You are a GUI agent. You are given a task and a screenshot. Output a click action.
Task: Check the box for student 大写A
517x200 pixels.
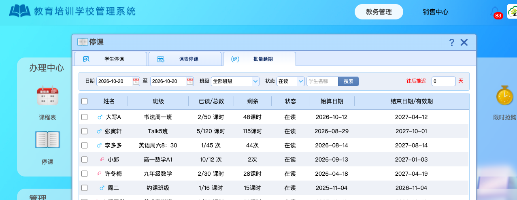click(84, 117)
